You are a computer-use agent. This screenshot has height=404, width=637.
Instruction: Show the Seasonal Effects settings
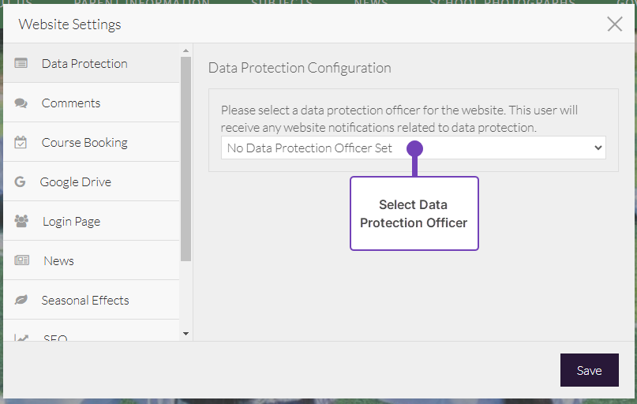[85, 300]
